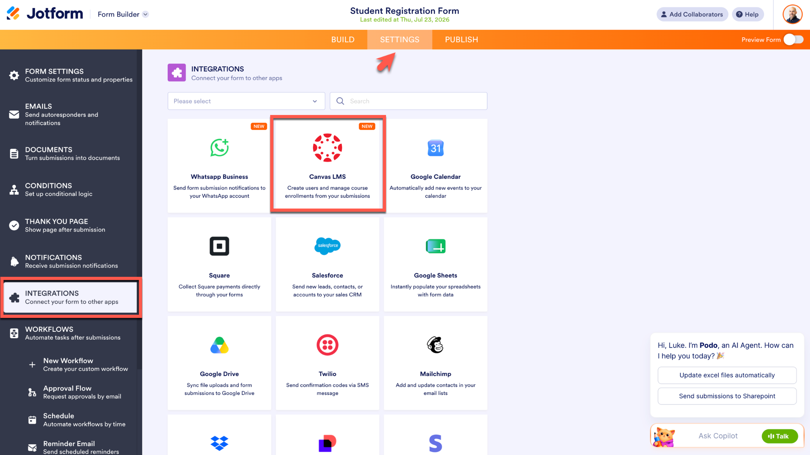Click the Reminder Email icon
Viewport: 810px width, 455px height.
coord(32,447)
